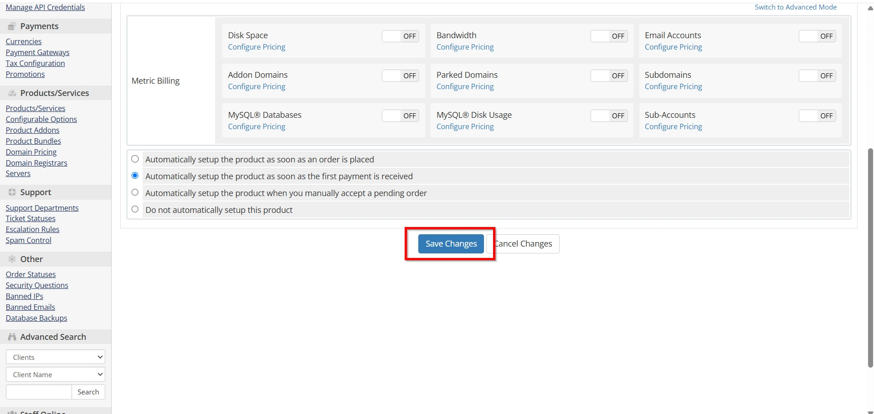Screen dimensions: 874x414
Task: Open Payment Gateways in sidebar
Action: coord(37,52)
